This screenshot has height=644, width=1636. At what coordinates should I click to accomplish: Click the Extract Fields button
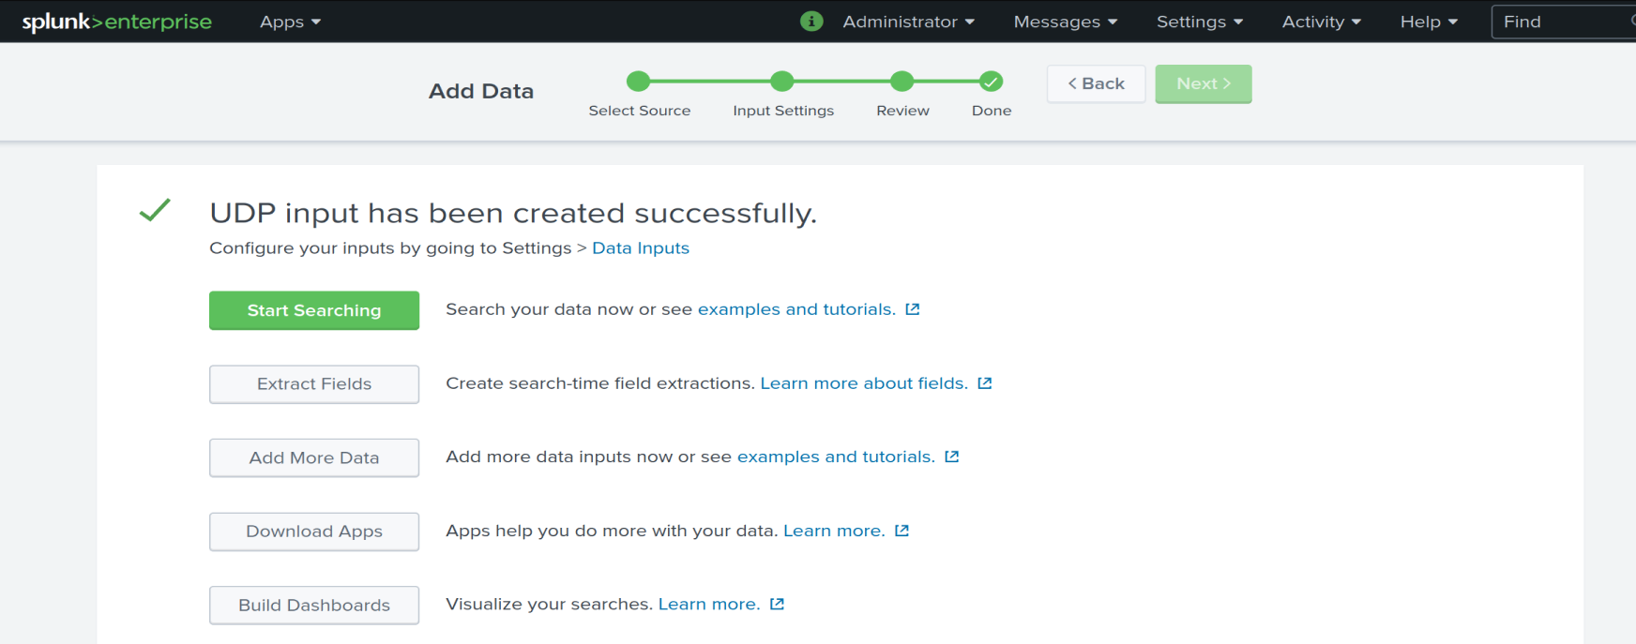[x=314, y=384]
